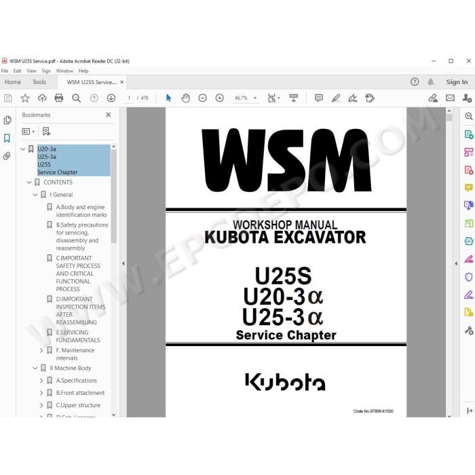
Task: Open the More Tools wrench icon
Action: pos(469,330)
